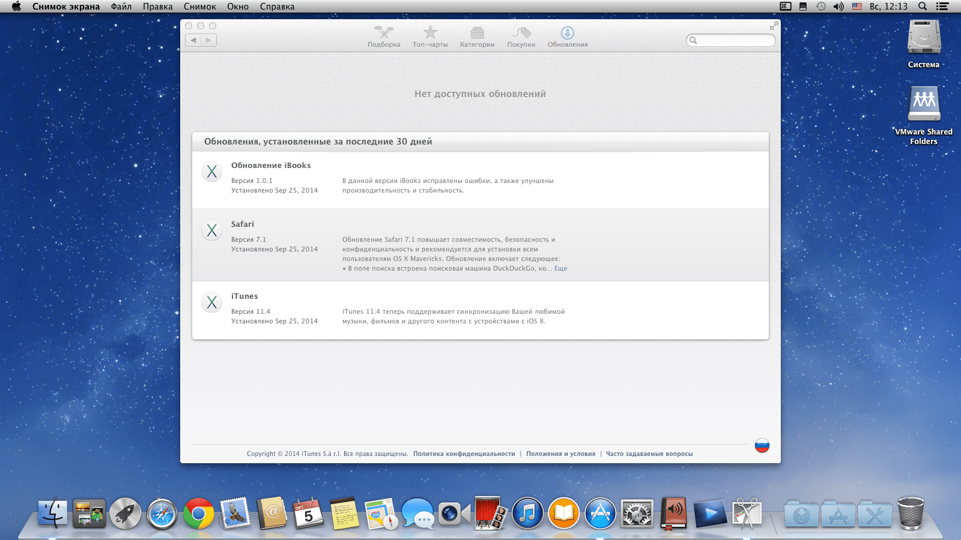Click the App Store icon in Dock
The height and width of the screenshot is (540, 961).
click(601, 514)
